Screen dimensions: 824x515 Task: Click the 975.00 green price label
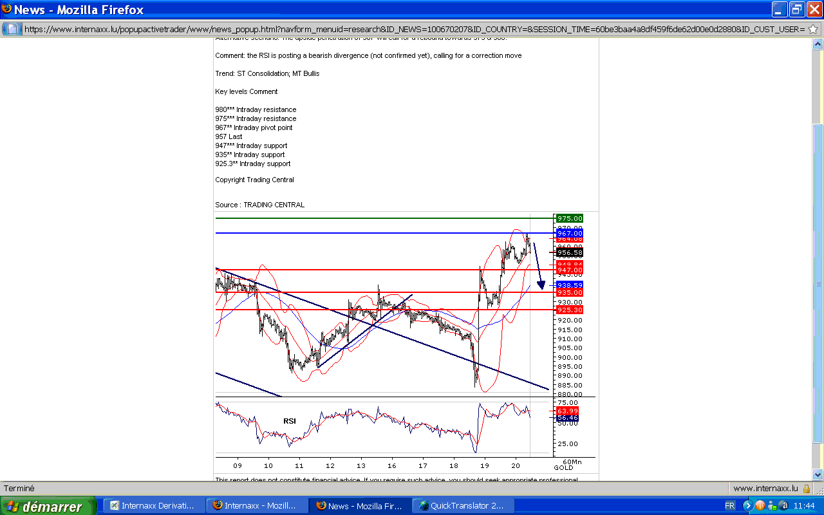pyautogui.click(x=570, y=219)
